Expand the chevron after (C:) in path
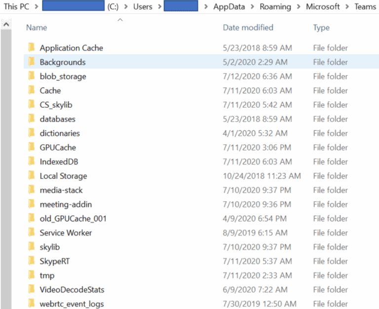 126,6
